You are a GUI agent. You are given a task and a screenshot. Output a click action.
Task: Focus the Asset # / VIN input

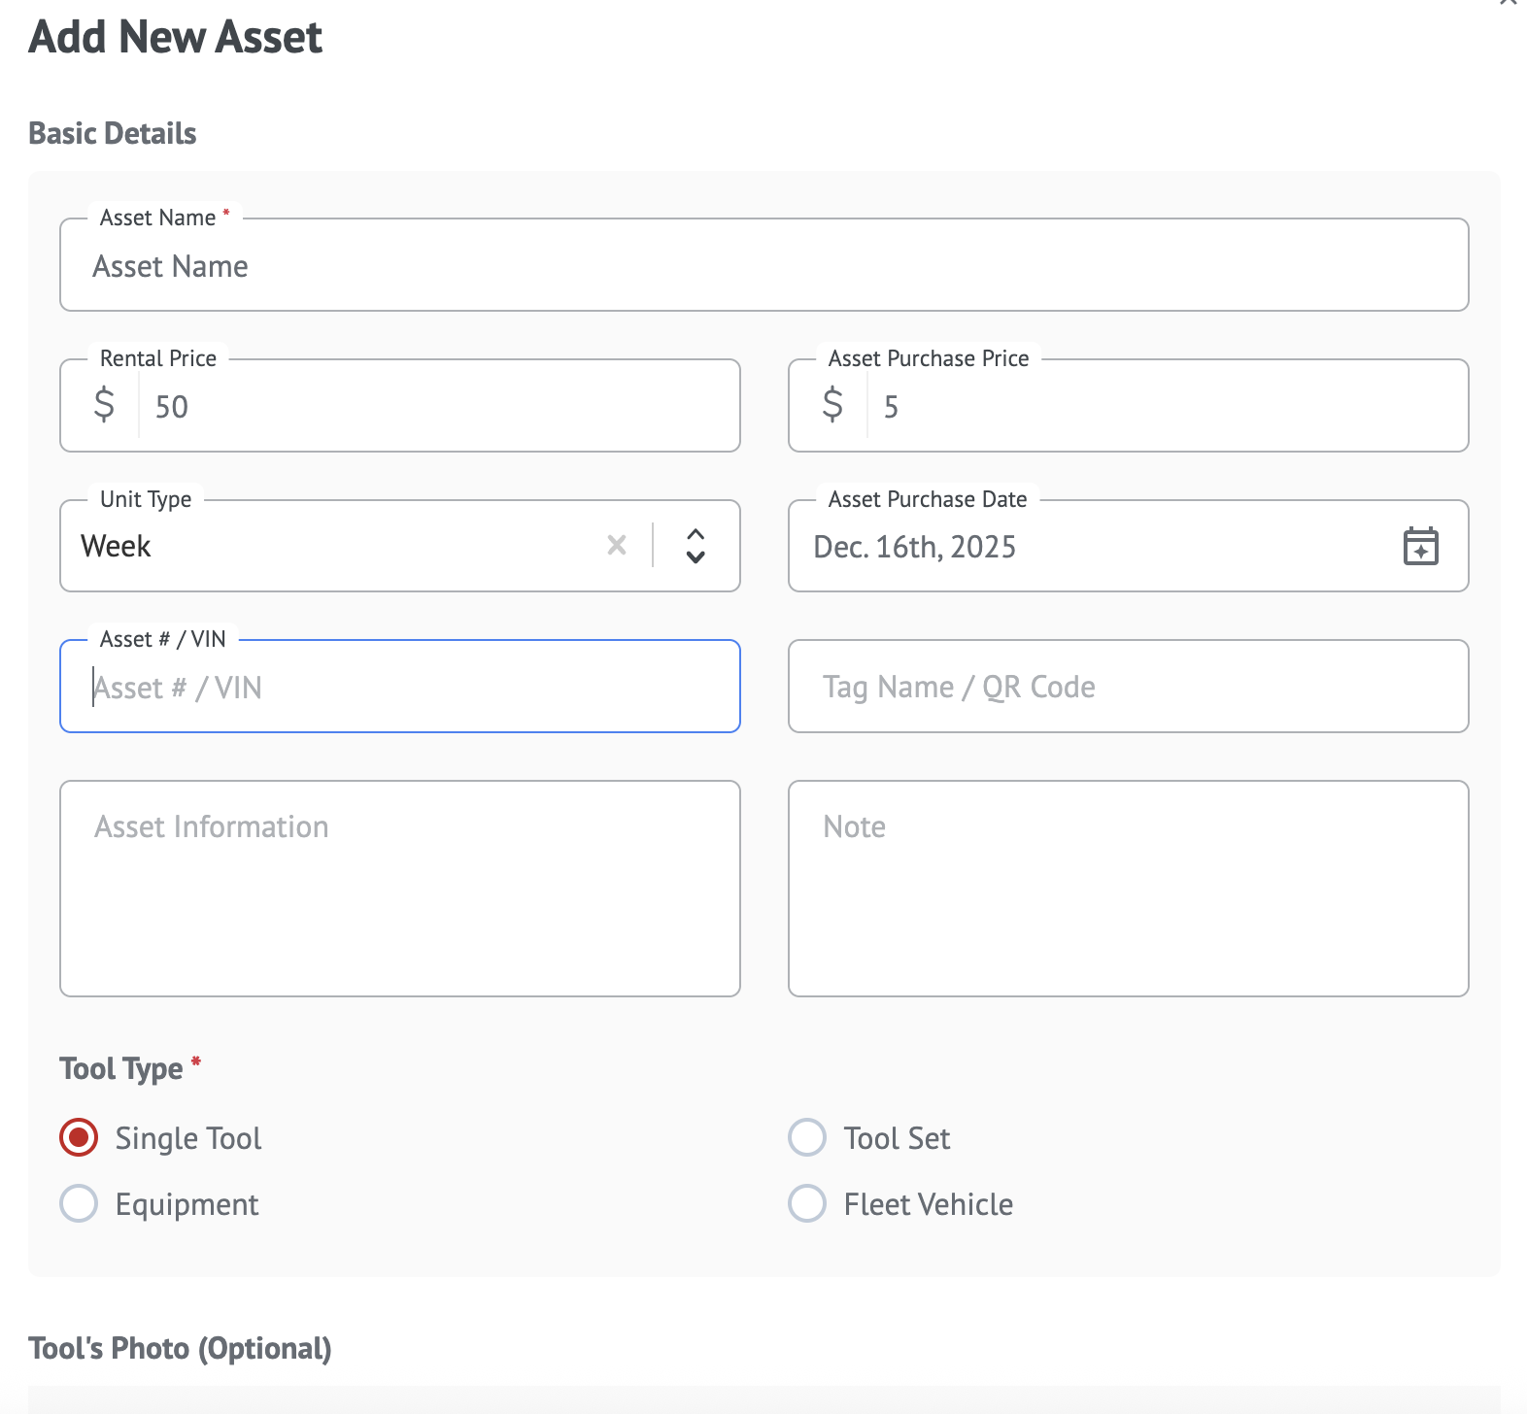400,688
